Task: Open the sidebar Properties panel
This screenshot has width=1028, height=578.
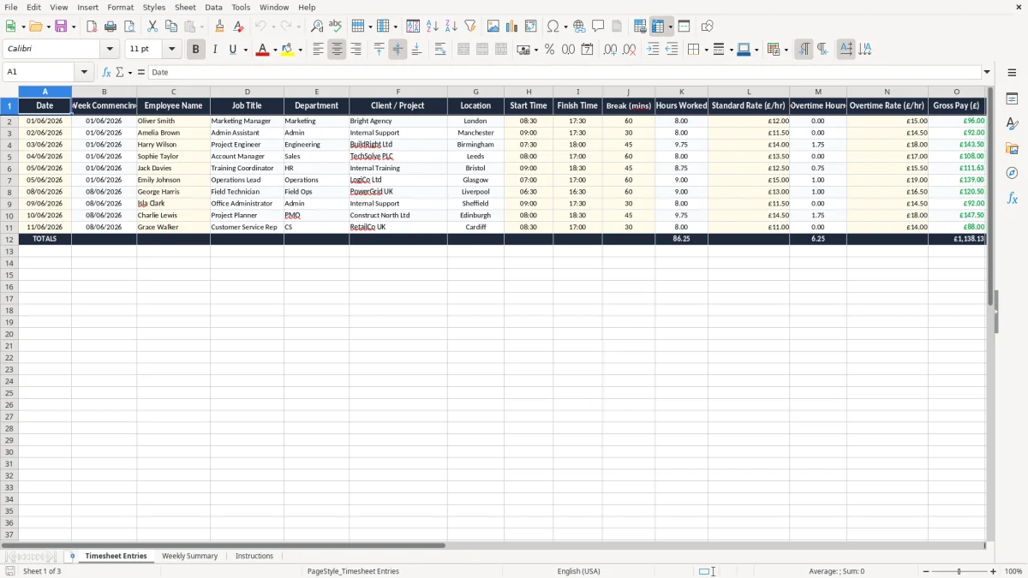Action: click(1012, 99)
